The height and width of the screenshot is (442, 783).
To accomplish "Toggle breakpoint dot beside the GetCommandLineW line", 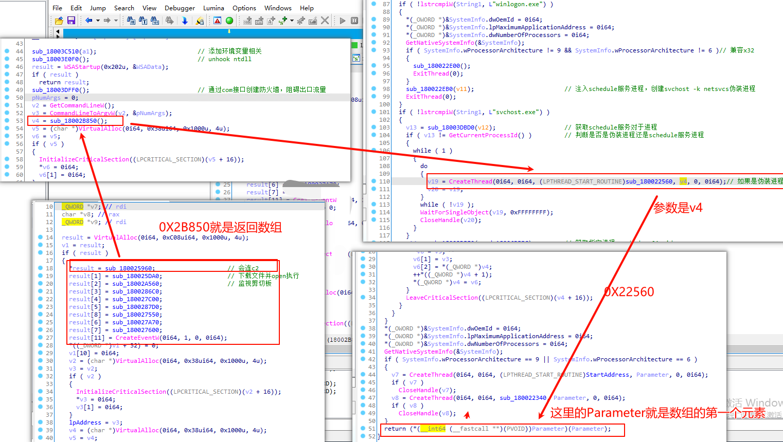I will 7,105.
